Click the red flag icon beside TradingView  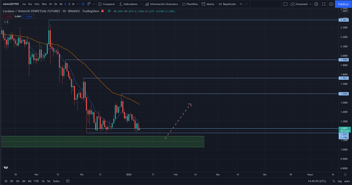(x=103, y=11)
